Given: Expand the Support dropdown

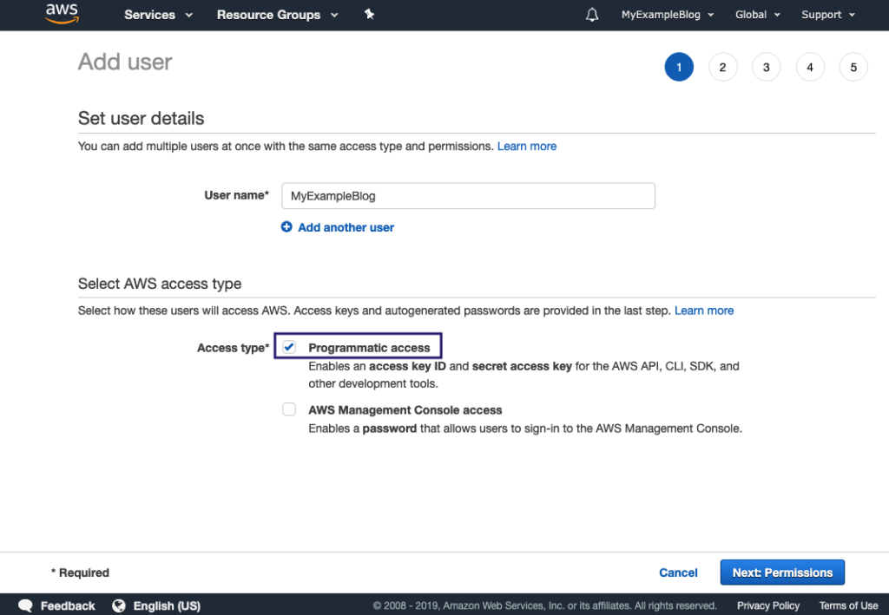Looking at the screenshot, I should point(826,15).
